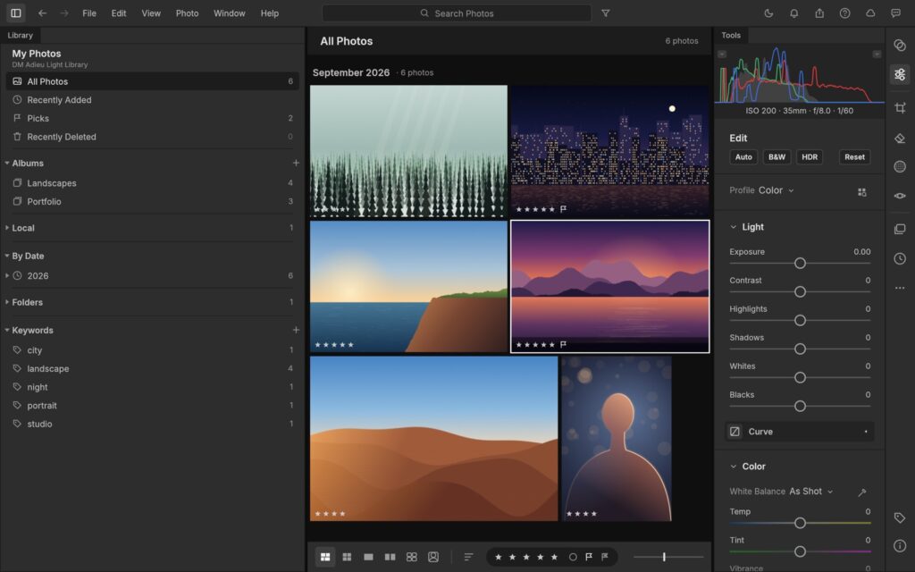Open the Edit sliders panel icon
This screenshot has width=915, height=572.
[x=900, y=75]
